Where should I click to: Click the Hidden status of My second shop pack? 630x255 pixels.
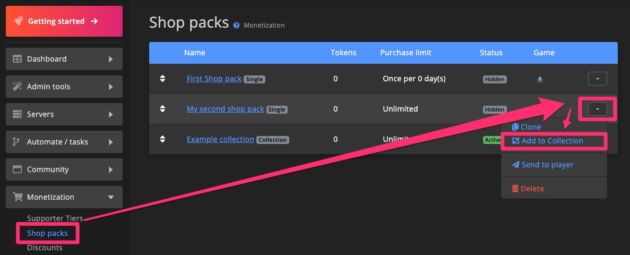pos(495,109)
